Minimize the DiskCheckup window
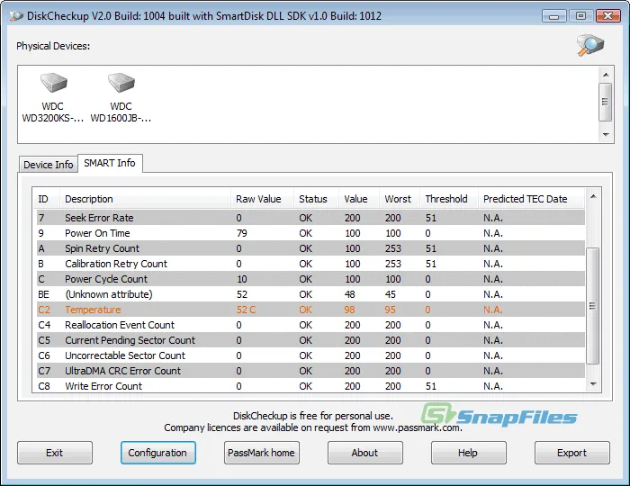Screen dimensions: 630x486 click(554, 16)
